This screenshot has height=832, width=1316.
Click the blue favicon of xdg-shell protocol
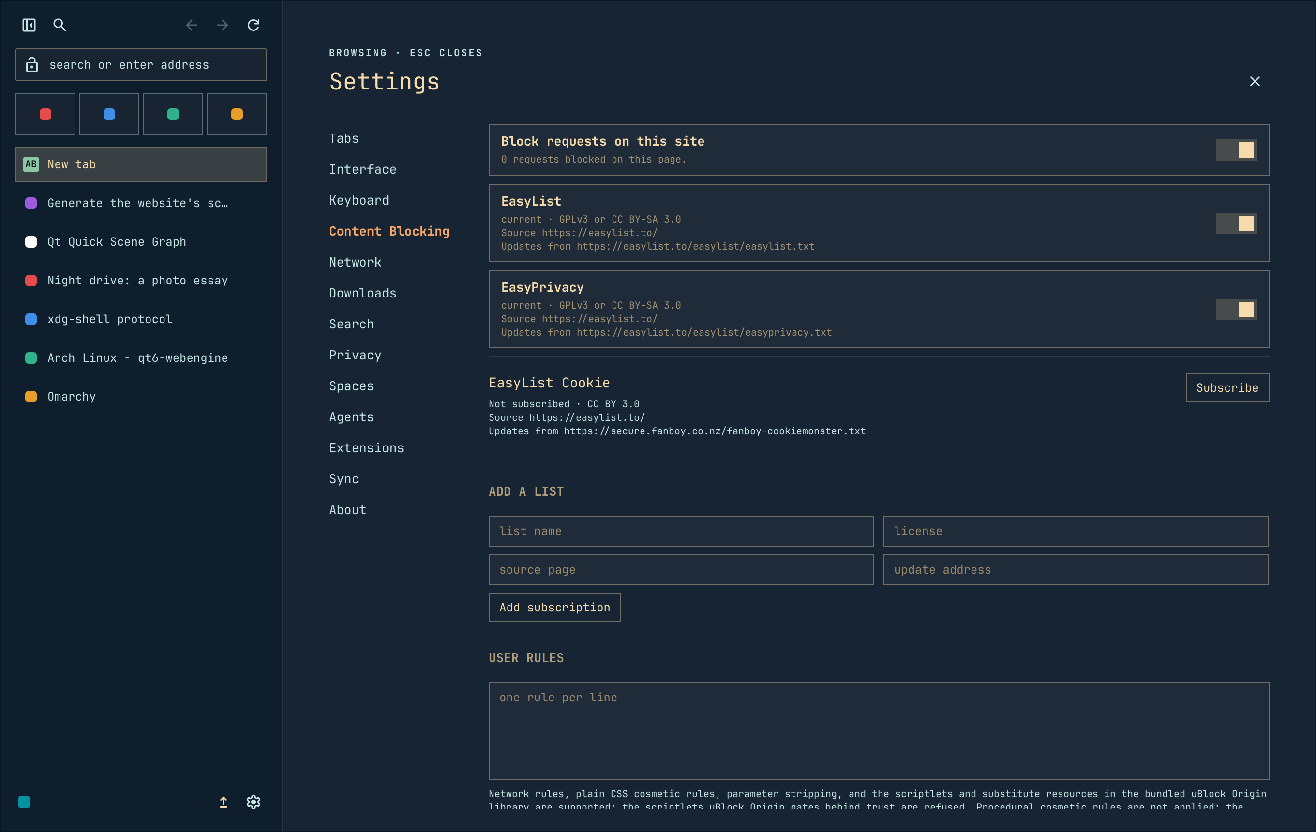(31, 319)
